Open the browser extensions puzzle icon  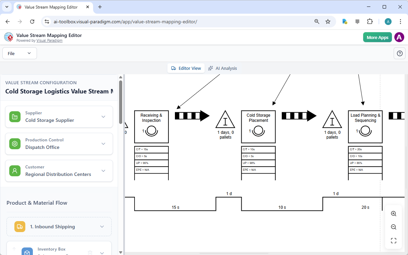tap(370, 21)
